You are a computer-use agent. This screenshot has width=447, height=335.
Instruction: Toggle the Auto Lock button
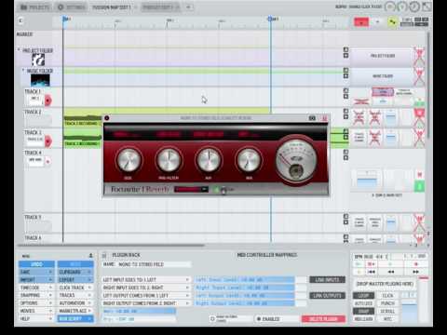(363, 303)
